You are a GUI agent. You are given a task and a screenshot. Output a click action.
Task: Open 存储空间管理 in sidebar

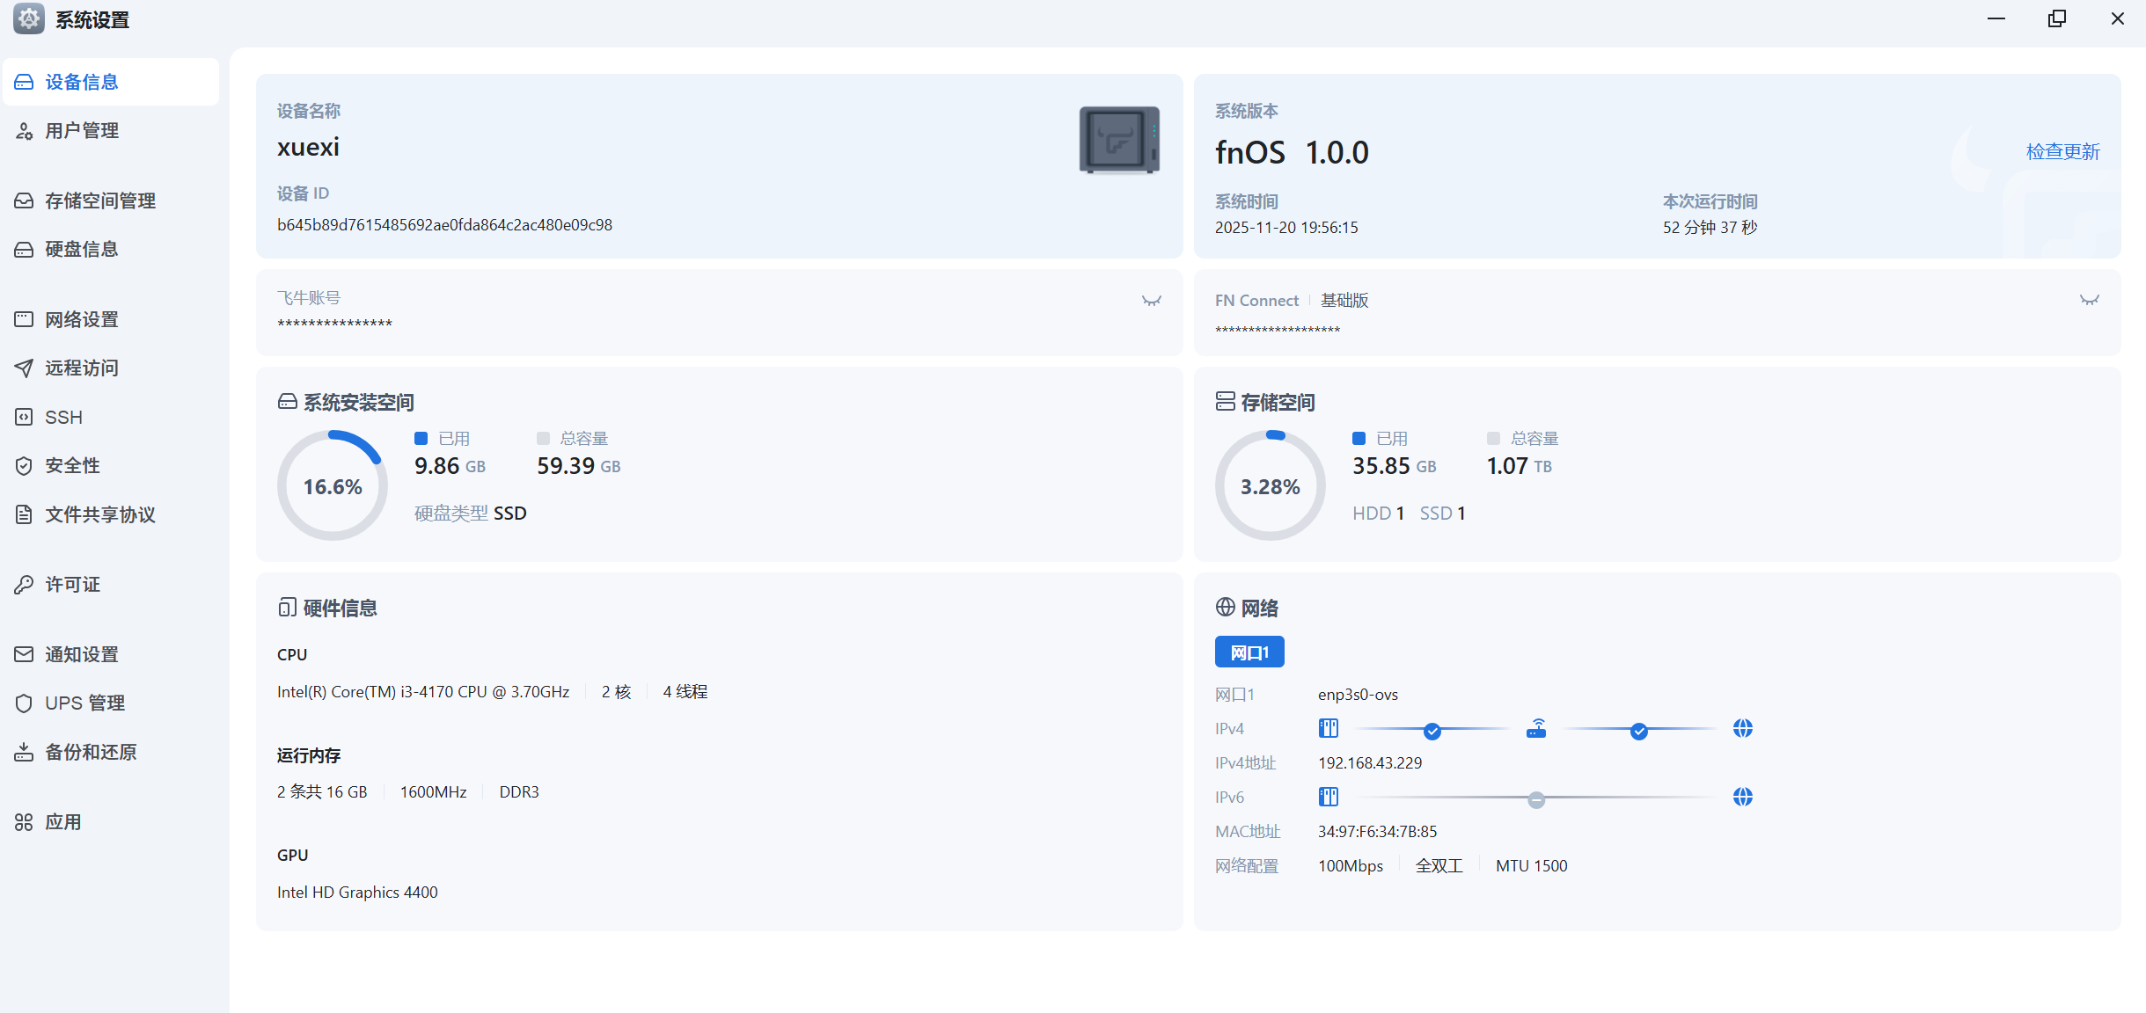point(99,200)
